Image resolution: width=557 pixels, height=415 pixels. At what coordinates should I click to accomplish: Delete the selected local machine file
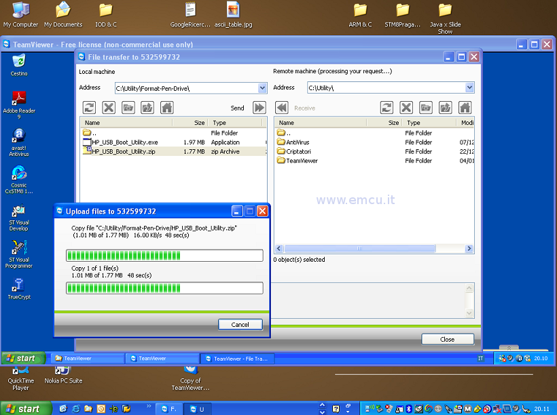coord(109,107)
